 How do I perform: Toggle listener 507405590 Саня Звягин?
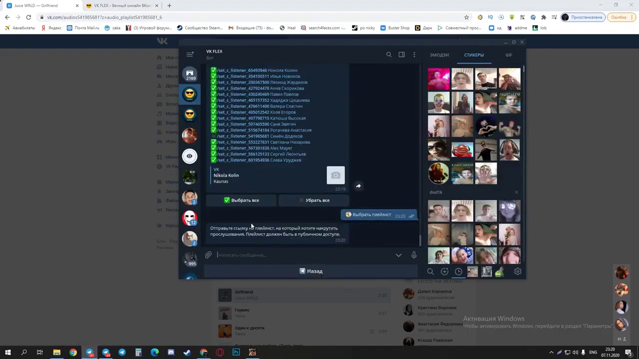[243, 124]
